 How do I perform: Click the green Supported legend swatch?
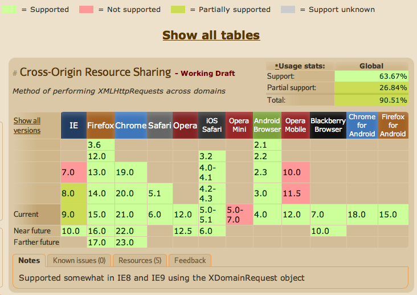[x=10, y=10]
